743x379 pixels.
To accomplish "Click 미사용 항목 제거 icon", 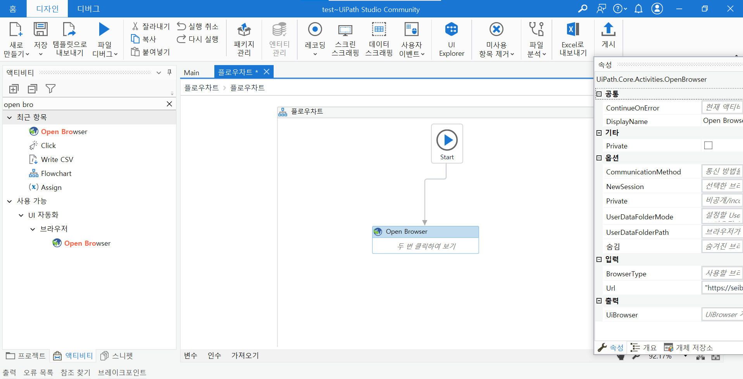I will (x=496, y=30).
